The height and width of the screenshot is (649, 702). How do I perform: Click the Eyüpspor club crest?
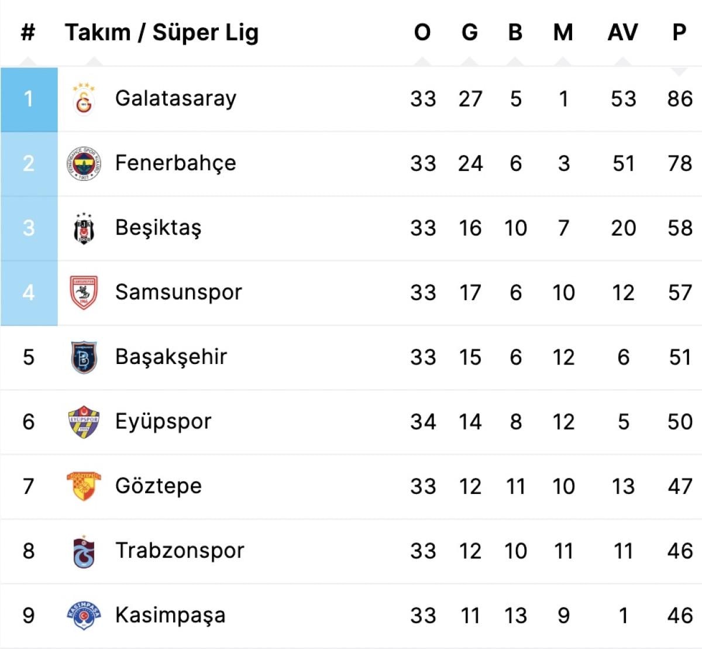(x=84, y=421)
